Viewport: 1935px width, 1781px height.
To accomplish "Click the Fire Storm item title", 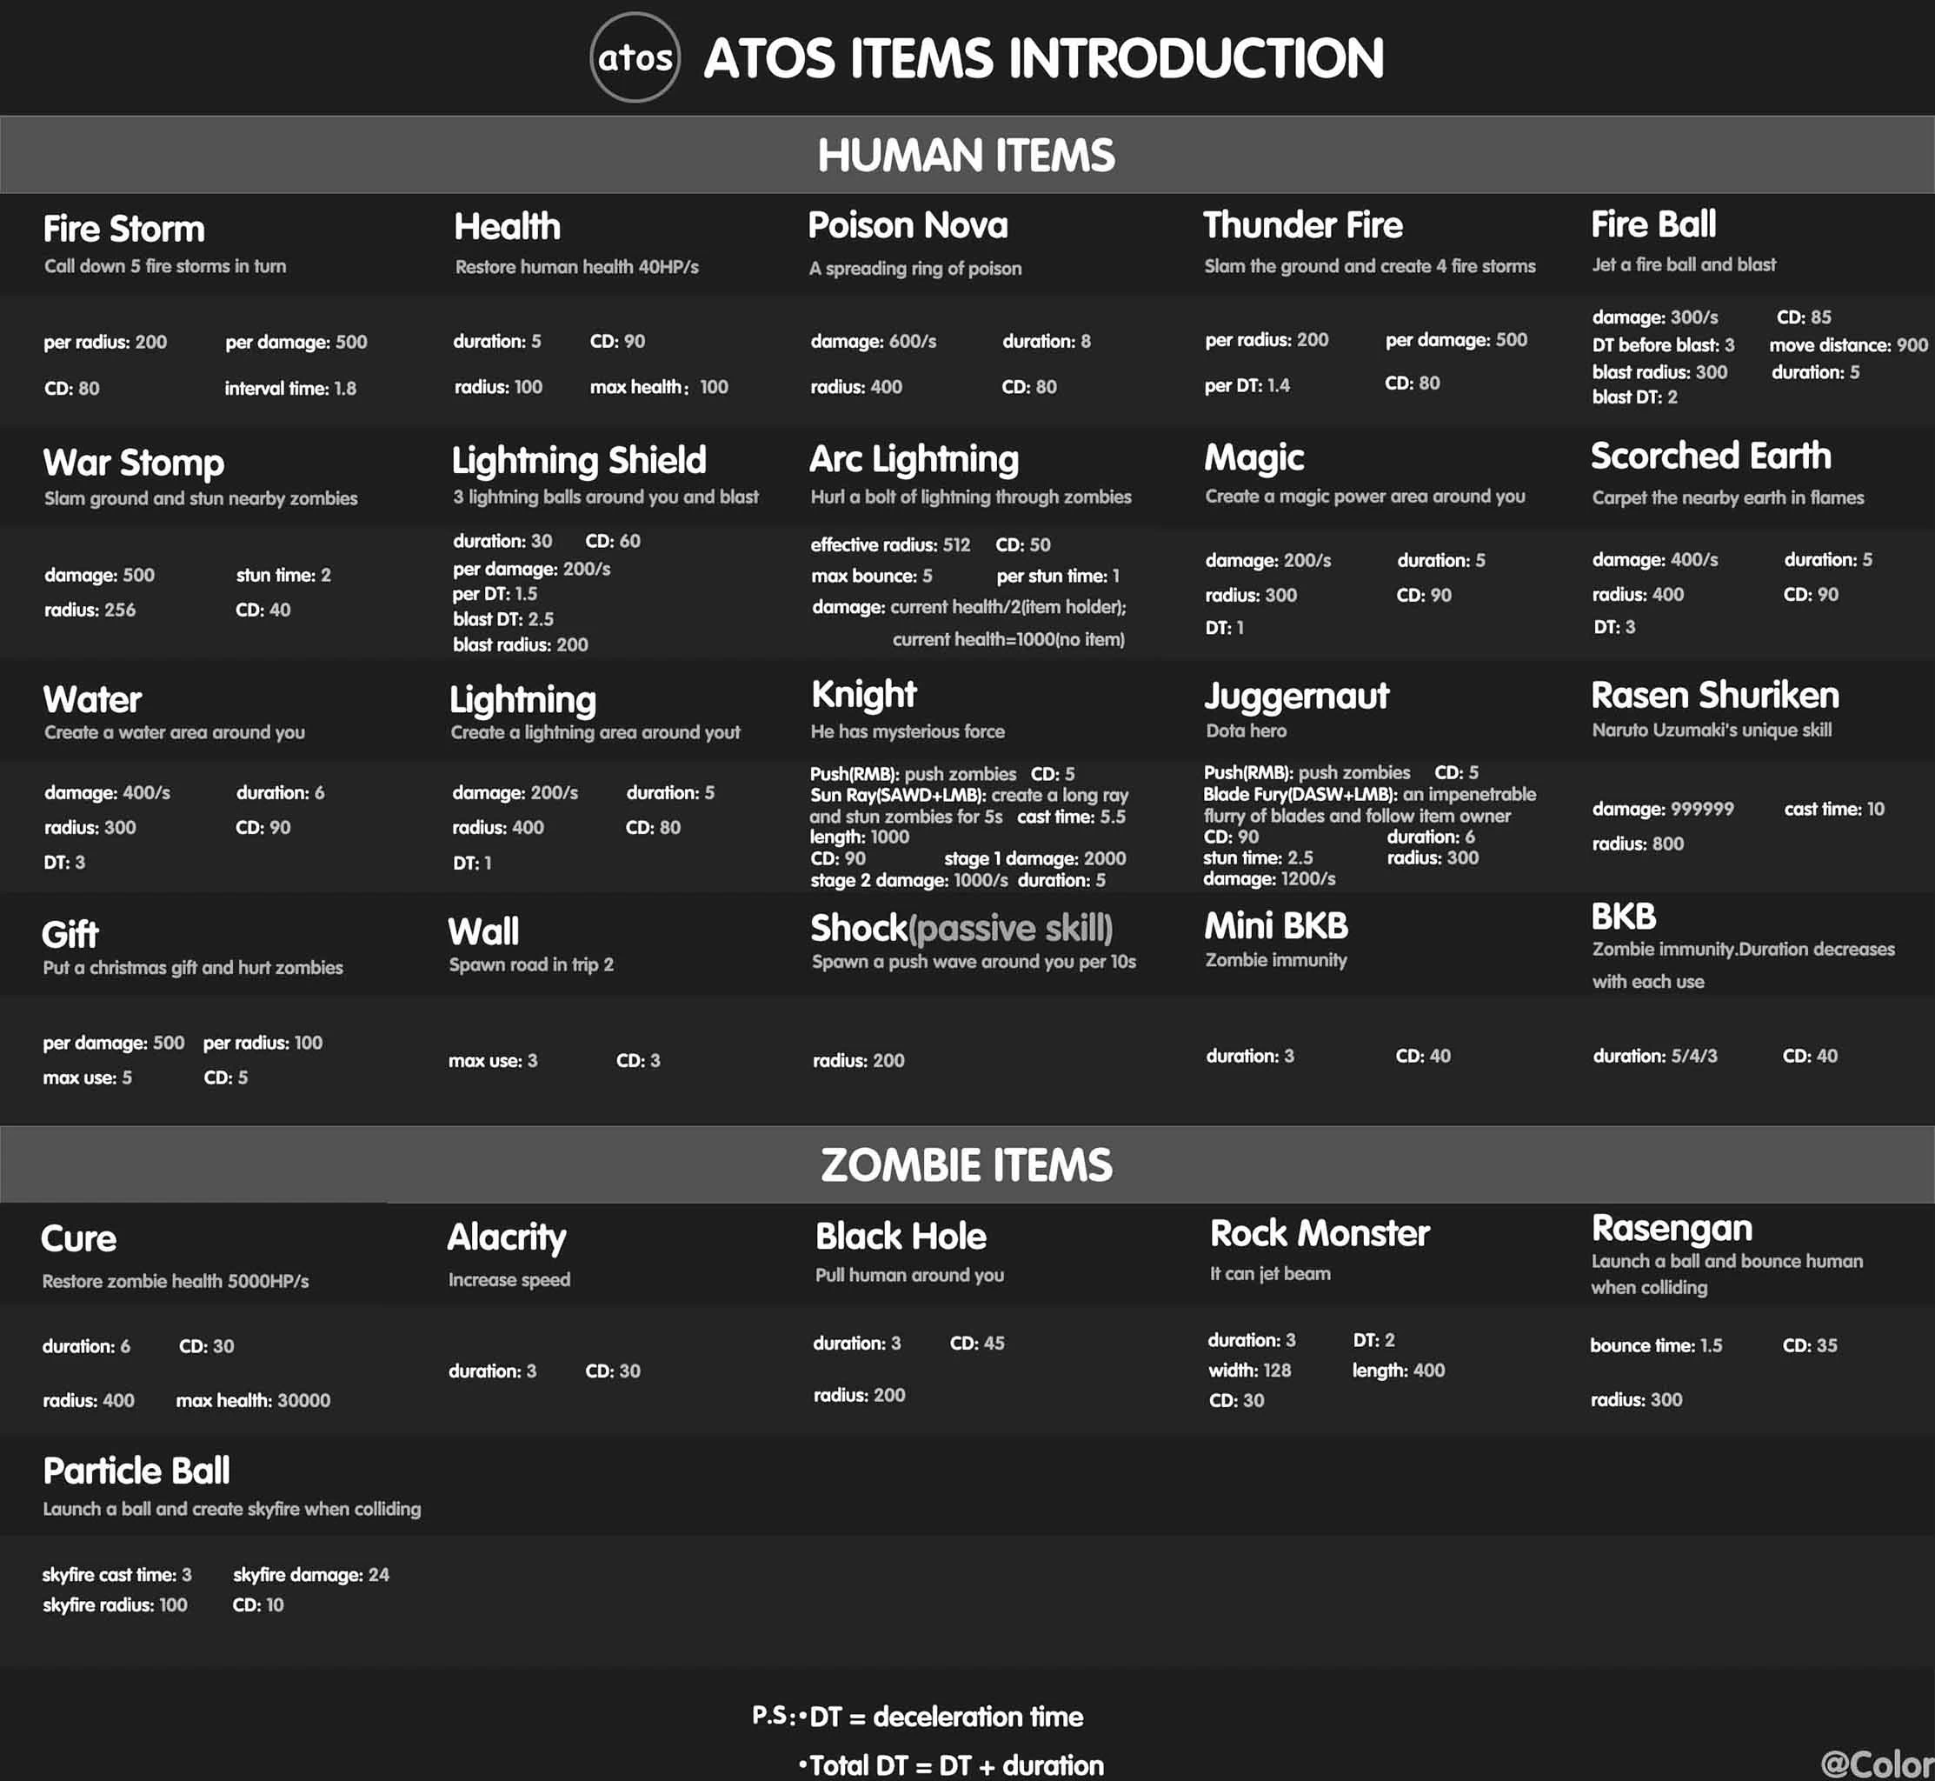I will pyautogui.click(x=124, y=230).
